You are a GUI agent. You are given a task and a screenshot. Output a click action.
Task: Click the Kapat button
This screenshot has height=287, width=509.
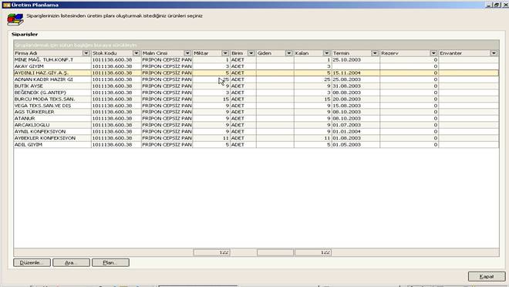tap(487, 277)
